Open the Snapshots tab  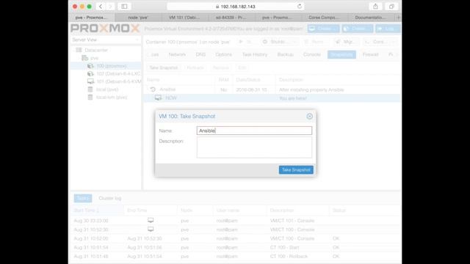click(x=341, y=54)
